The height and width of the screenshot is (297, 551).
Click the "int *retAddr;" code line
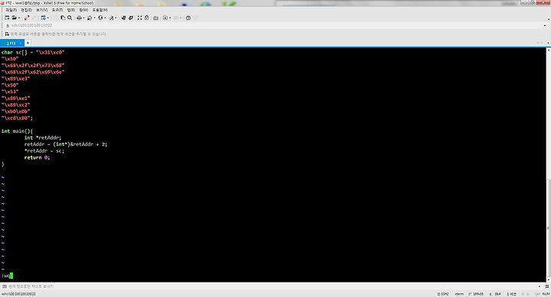click(43, 137)
